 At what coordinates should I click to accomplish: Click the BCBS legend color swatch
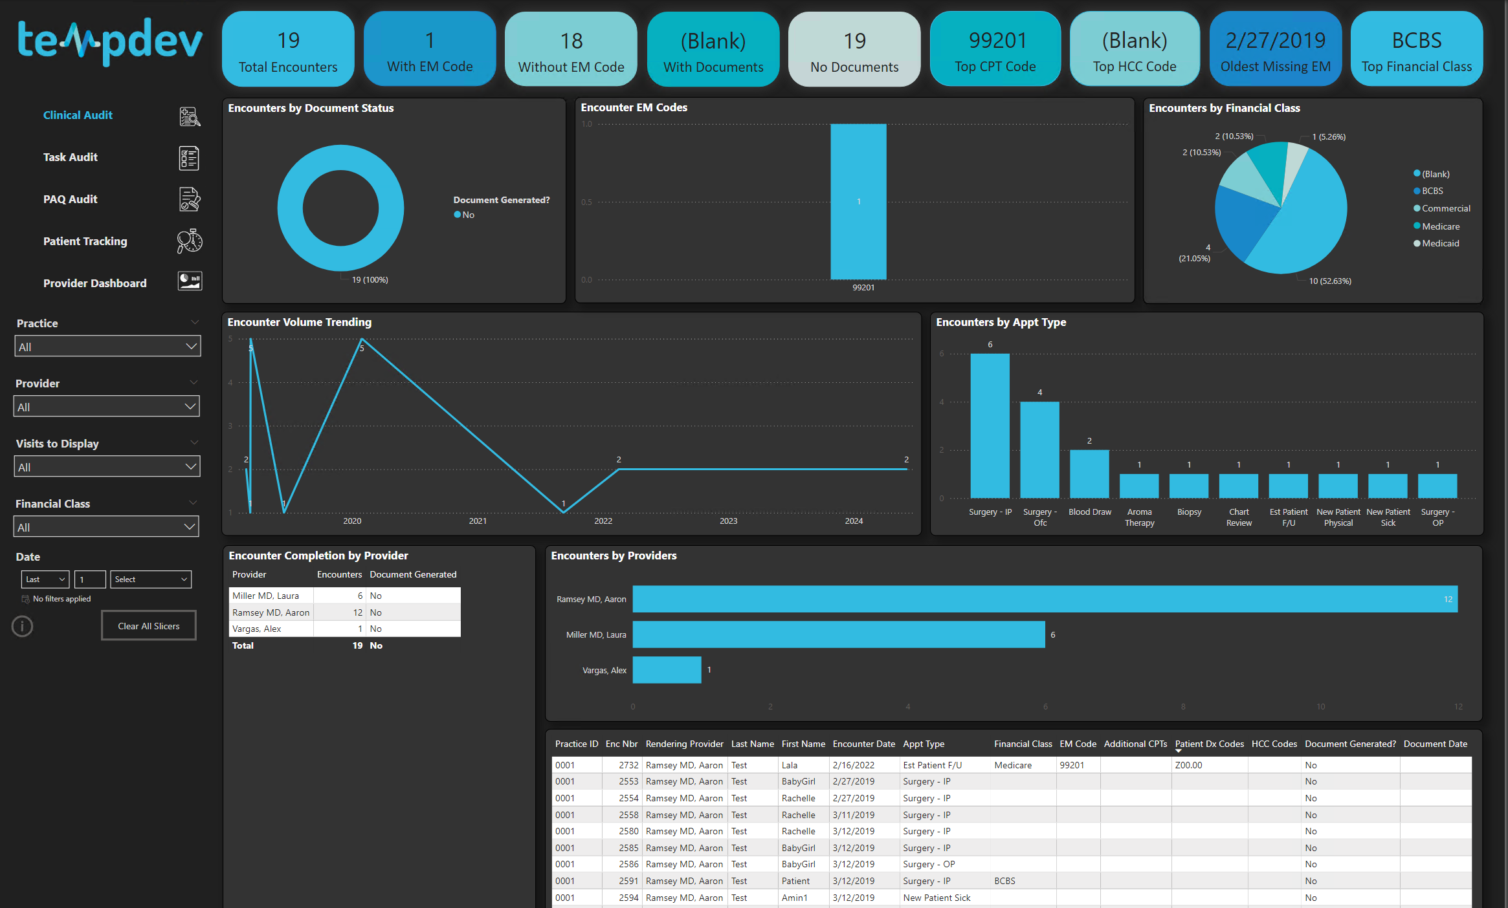coord(1417,191)
